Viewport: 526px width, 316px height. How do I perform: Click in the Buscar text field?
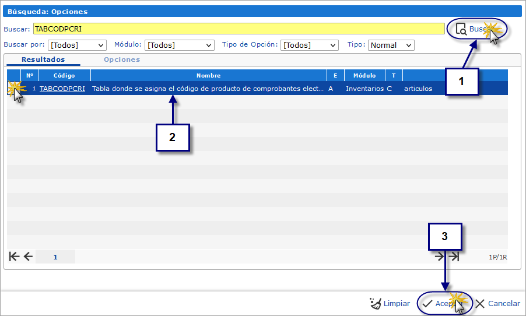pos(239,29)
